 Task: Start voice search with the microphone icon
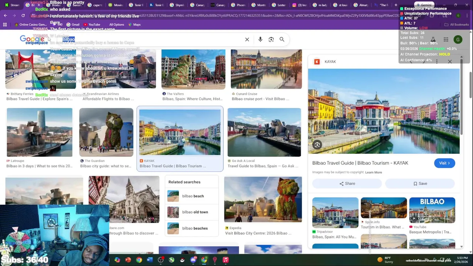260,40
